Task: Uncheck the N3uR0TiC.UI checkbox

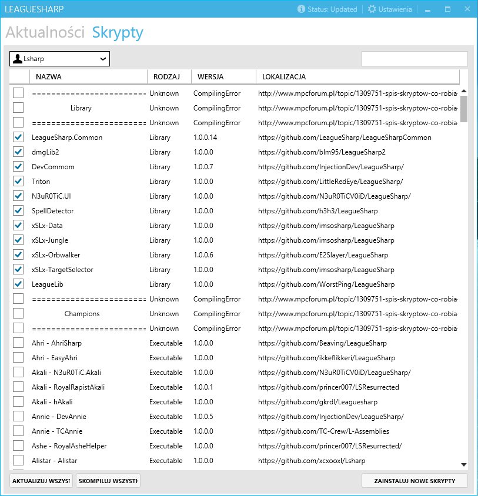Action: [x=18, y=196]
